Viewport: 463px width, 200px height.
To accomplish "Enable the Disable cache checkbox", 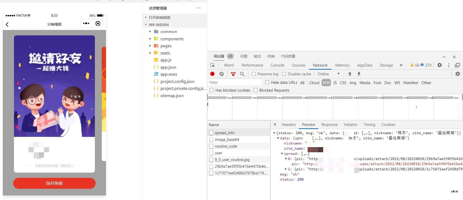I will point(284,74).
